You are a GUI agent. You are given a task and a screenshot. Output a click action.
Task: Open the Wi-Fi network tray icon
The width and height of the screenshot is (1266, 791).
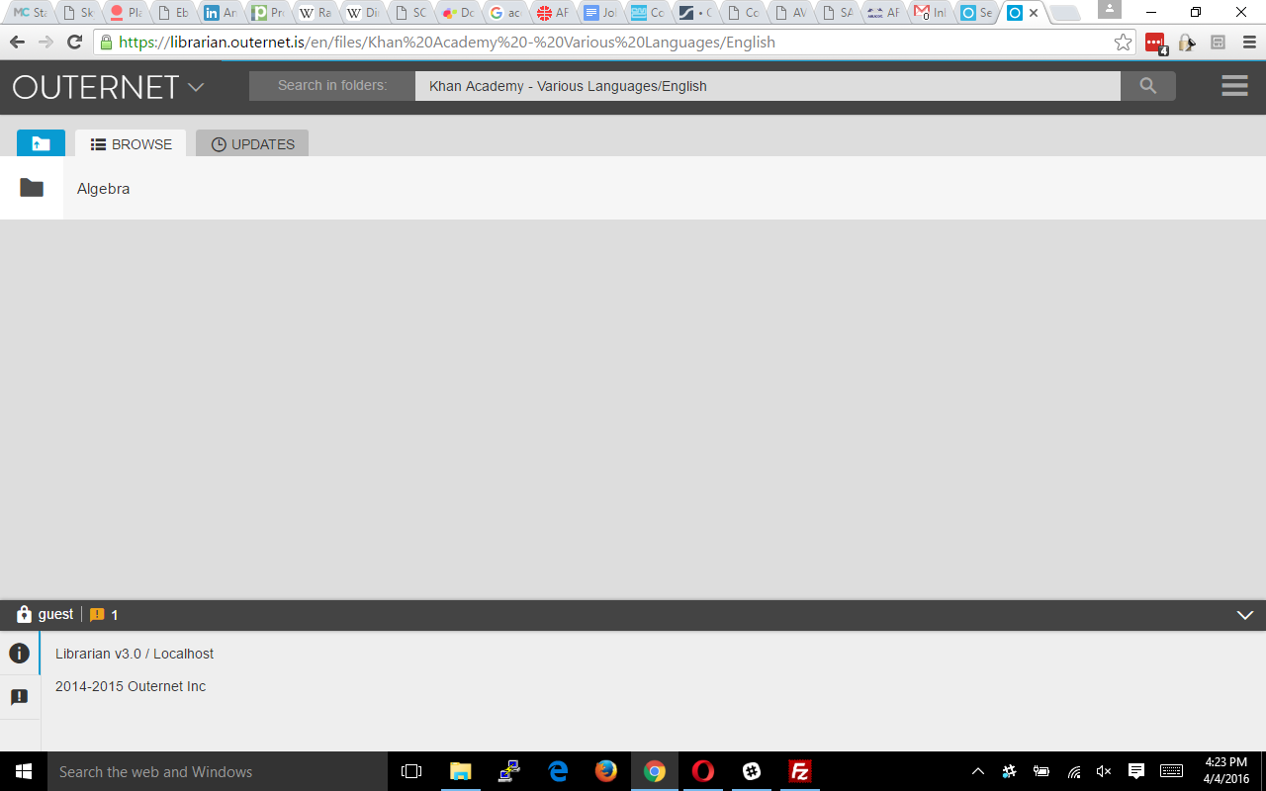1073,771
